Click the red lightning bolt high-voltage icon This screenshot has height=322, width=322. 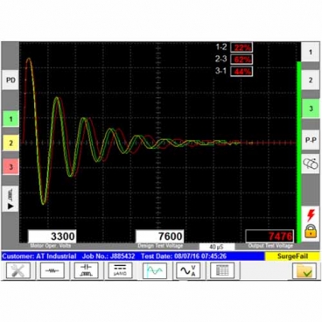311,215
